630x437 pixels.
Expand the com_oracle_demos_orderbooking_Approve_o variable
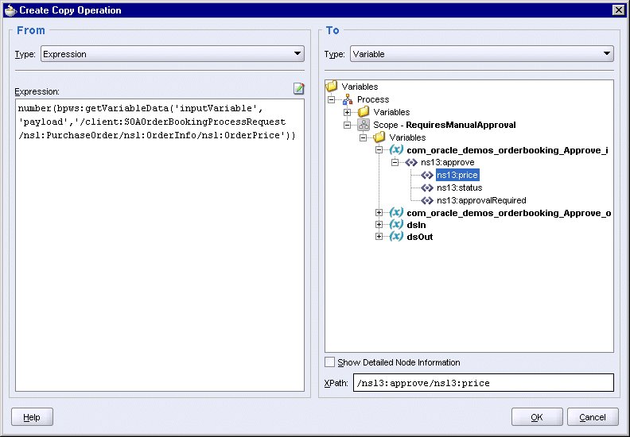pyautogui.click(x=379, y=213)
